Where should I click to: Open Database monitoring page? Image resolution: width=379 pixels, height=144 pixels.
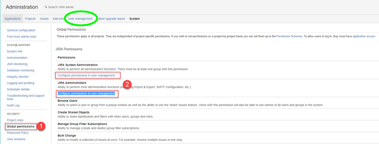(x=20, y=70)
